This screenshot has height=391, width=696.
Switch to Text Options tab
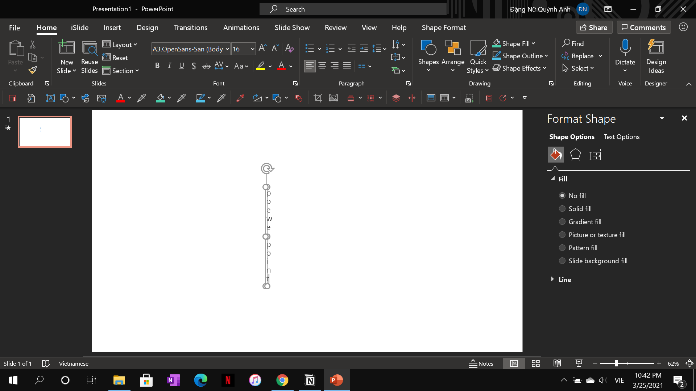click(621, 137)
